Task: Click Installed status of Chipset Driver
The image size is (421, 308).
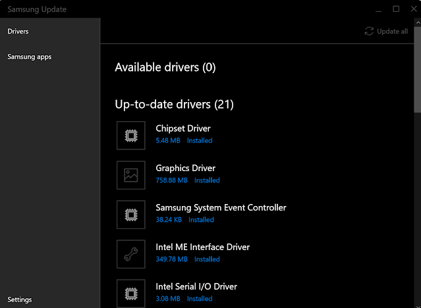Action: [x=200, y=141]
